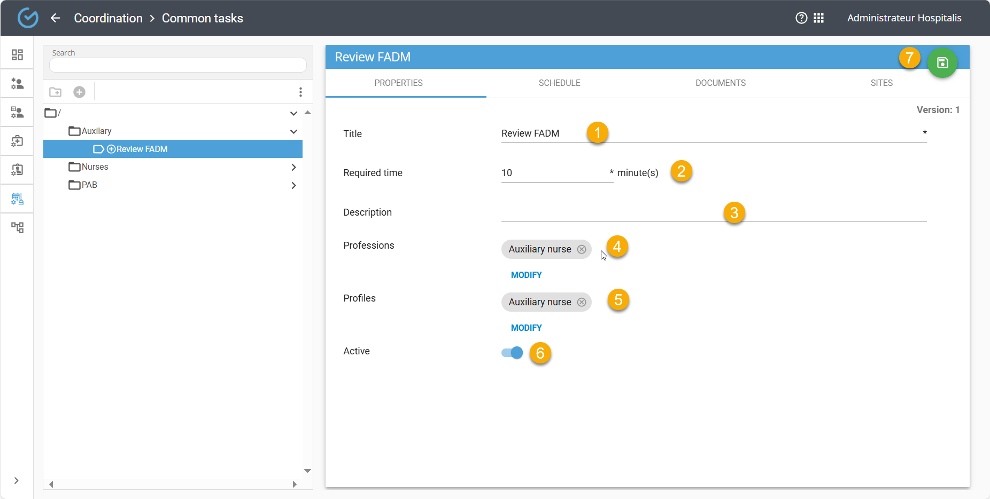
Task: Remove Auxiliary nurse chip from Professions
Action: click(582, 249)
